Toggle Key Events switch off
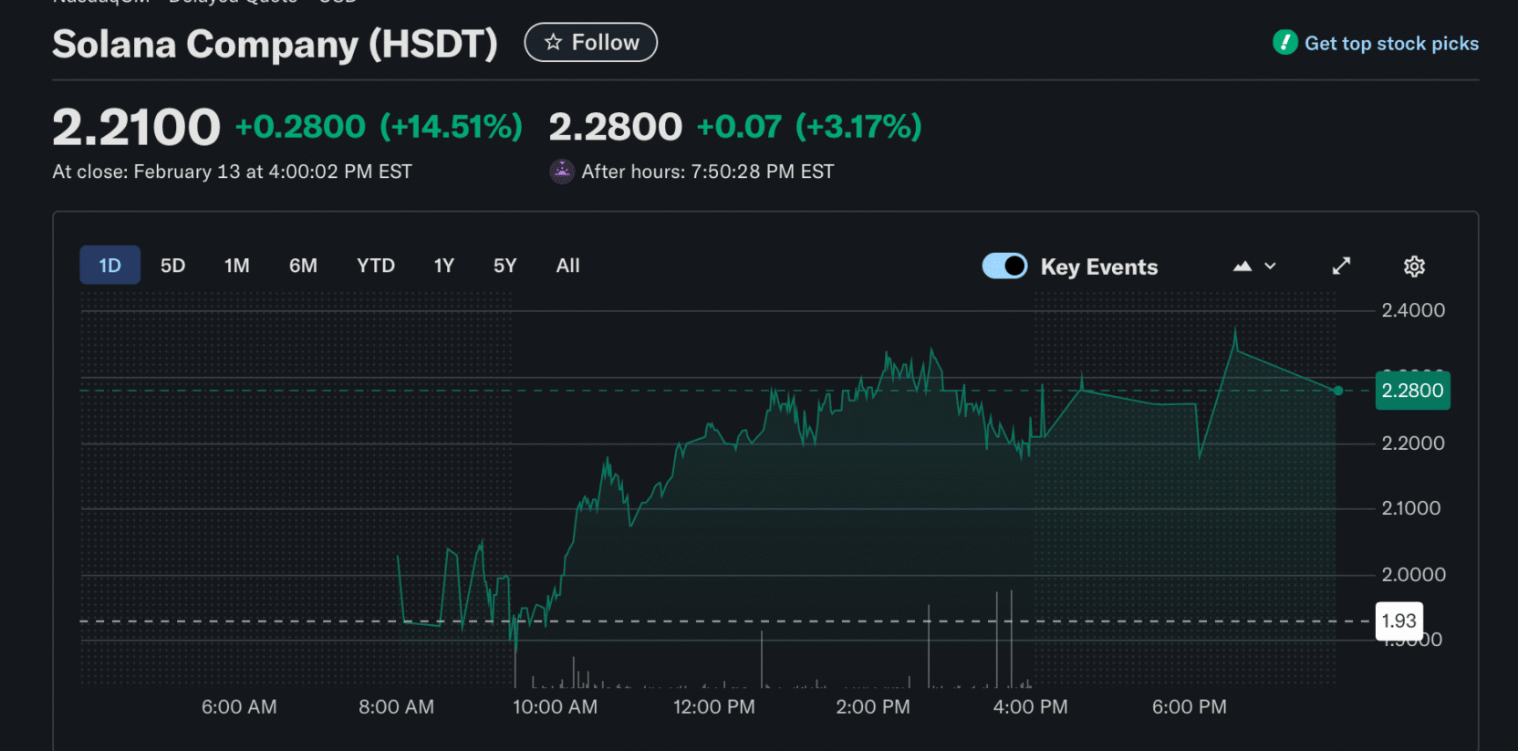The width and height of the screenshot is (1518, 751). click(1004, 266)
